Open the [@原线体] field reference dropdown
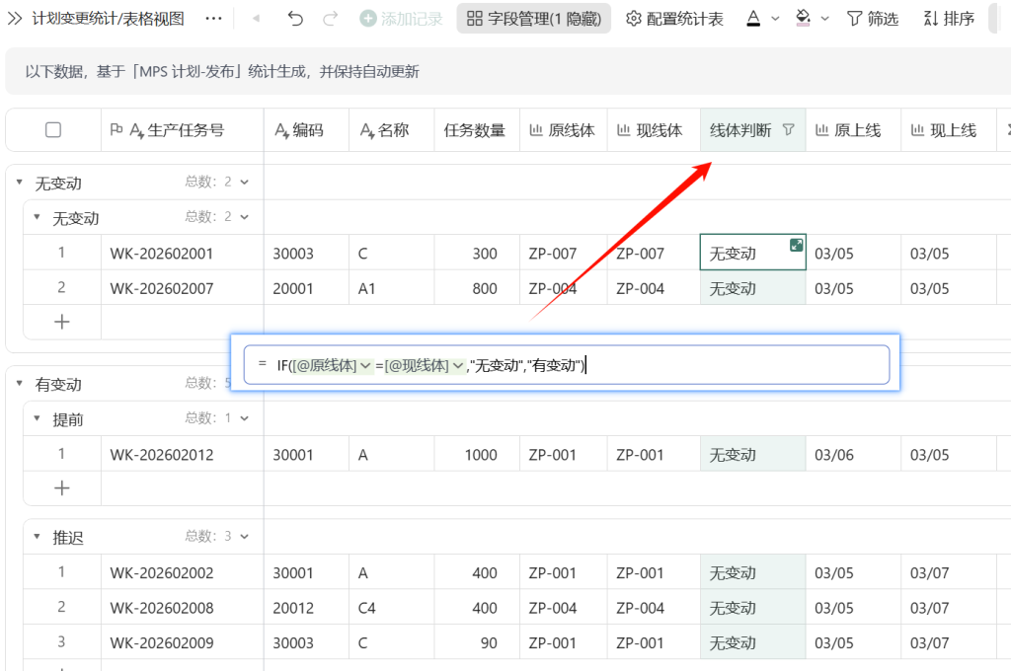Screen dimensions: 1011x671 pyautogui.click(x=365, y=366)
